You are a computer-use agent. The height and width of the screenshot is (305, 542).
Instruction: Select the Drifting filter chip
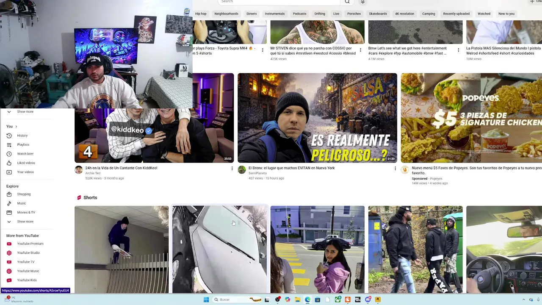[320, 14]
